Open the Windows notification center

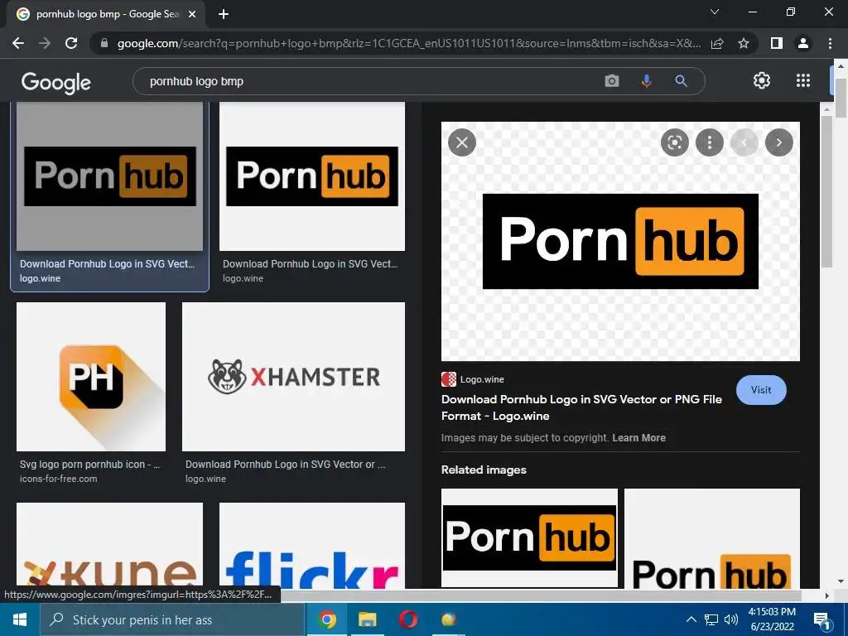click(x=822, y=619)
